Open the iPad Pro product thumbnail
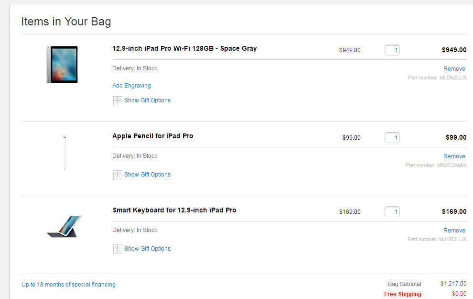Viewport: 473px width, 299px height. click(x=62, y=65)
